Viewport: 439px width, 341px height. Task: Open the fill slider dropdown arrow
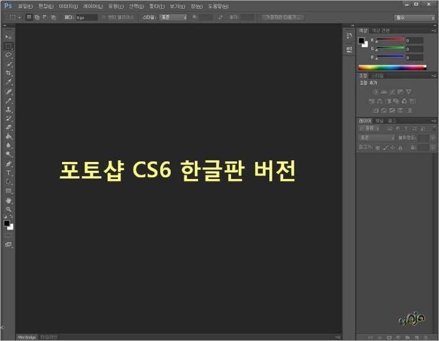[433, 148]
